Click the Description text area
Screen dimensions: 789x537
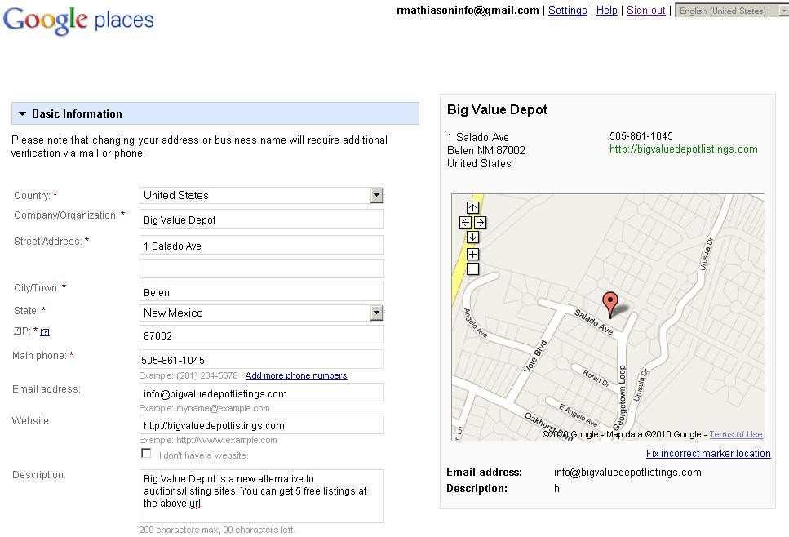tap(261, 495)
